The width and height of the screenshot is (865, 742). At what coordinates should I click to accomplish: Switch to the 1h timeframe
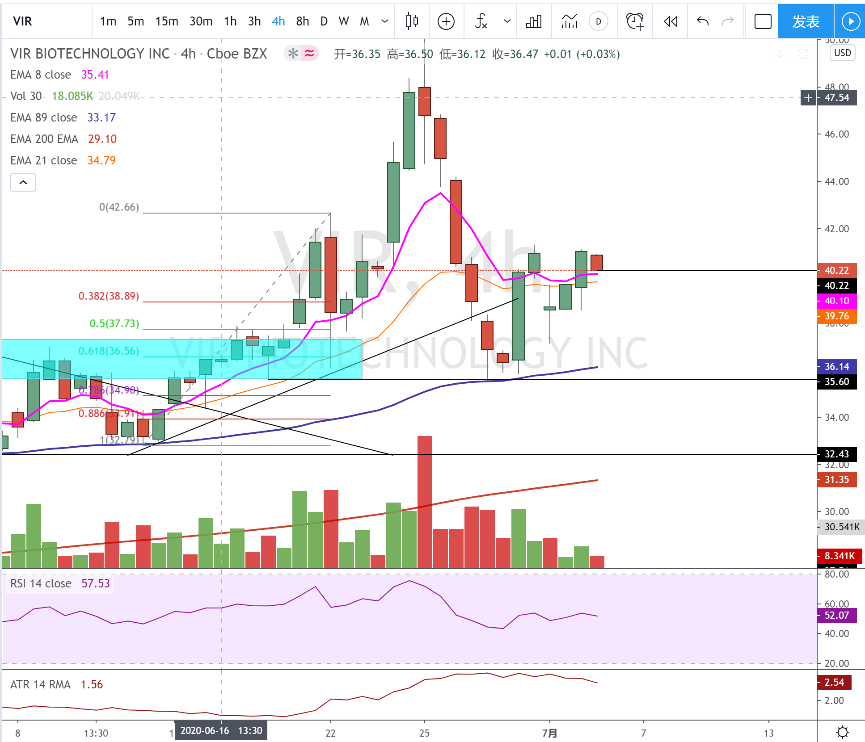(x=230, y=21)
